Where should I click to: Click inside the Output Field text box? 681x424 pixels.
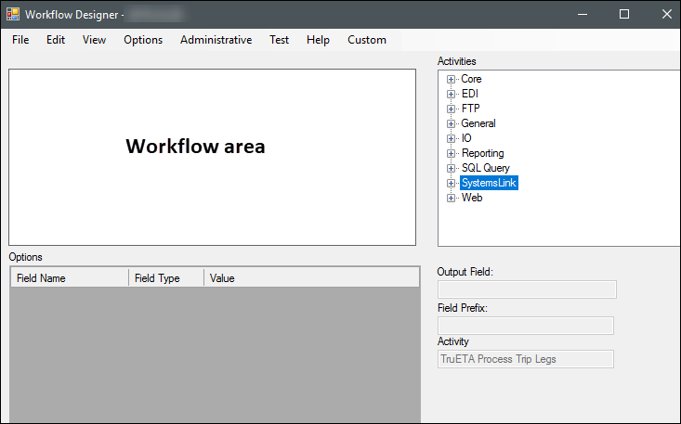point(527,289)
